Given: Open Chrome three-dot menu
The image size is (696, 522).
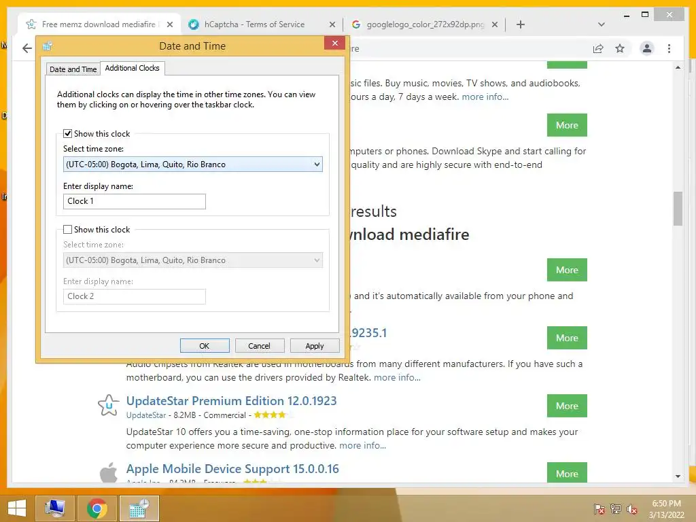Looking at the screenshot, I should 669,48.
